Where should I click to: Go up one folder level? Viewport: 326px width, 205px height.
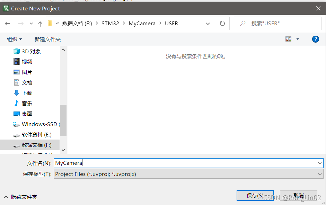[40, 24]
